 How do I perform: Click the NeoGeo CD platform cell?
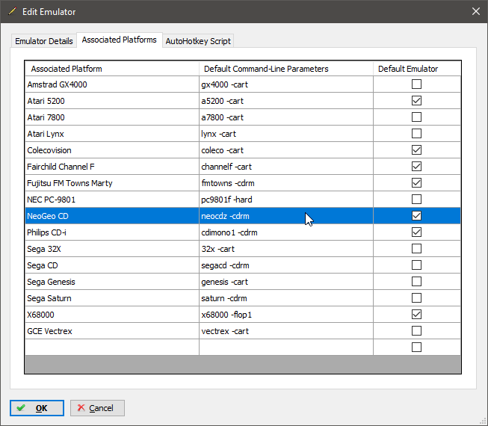click(112, 216)
